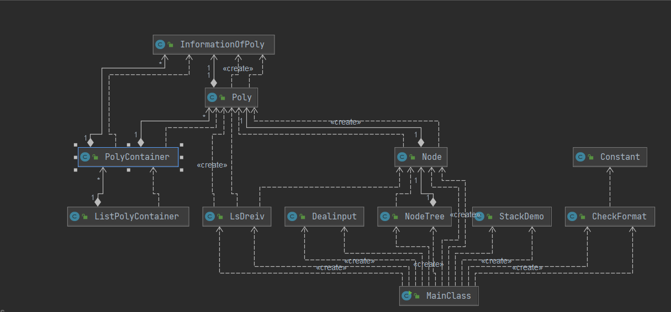Click the class icon beside Poly

coord(212,98)
